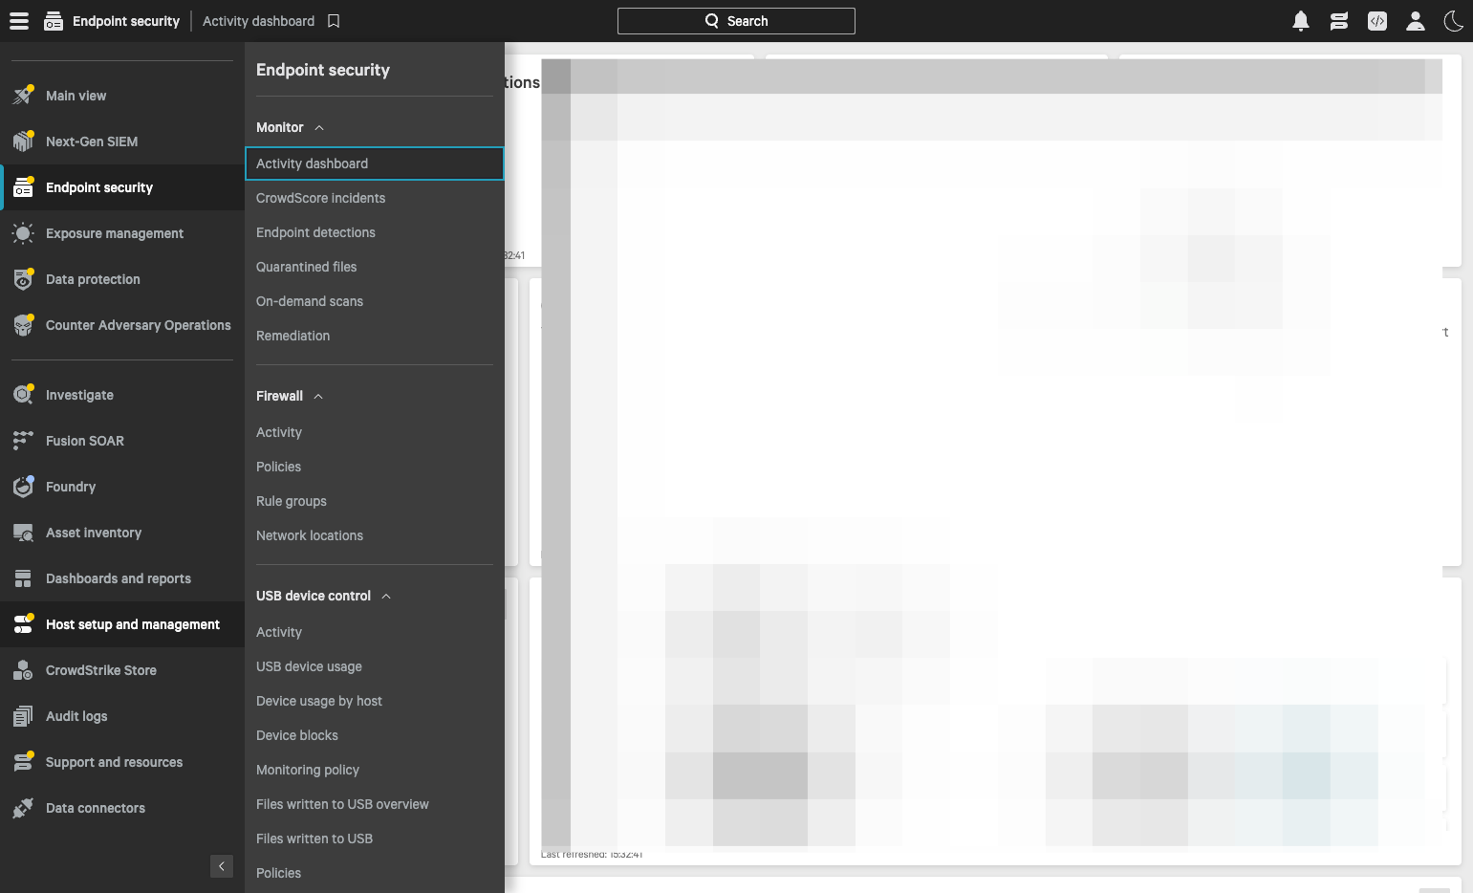Open the hamburger main menu
The width and height of the screenshot is (1473, 893).
coord(19,21)
